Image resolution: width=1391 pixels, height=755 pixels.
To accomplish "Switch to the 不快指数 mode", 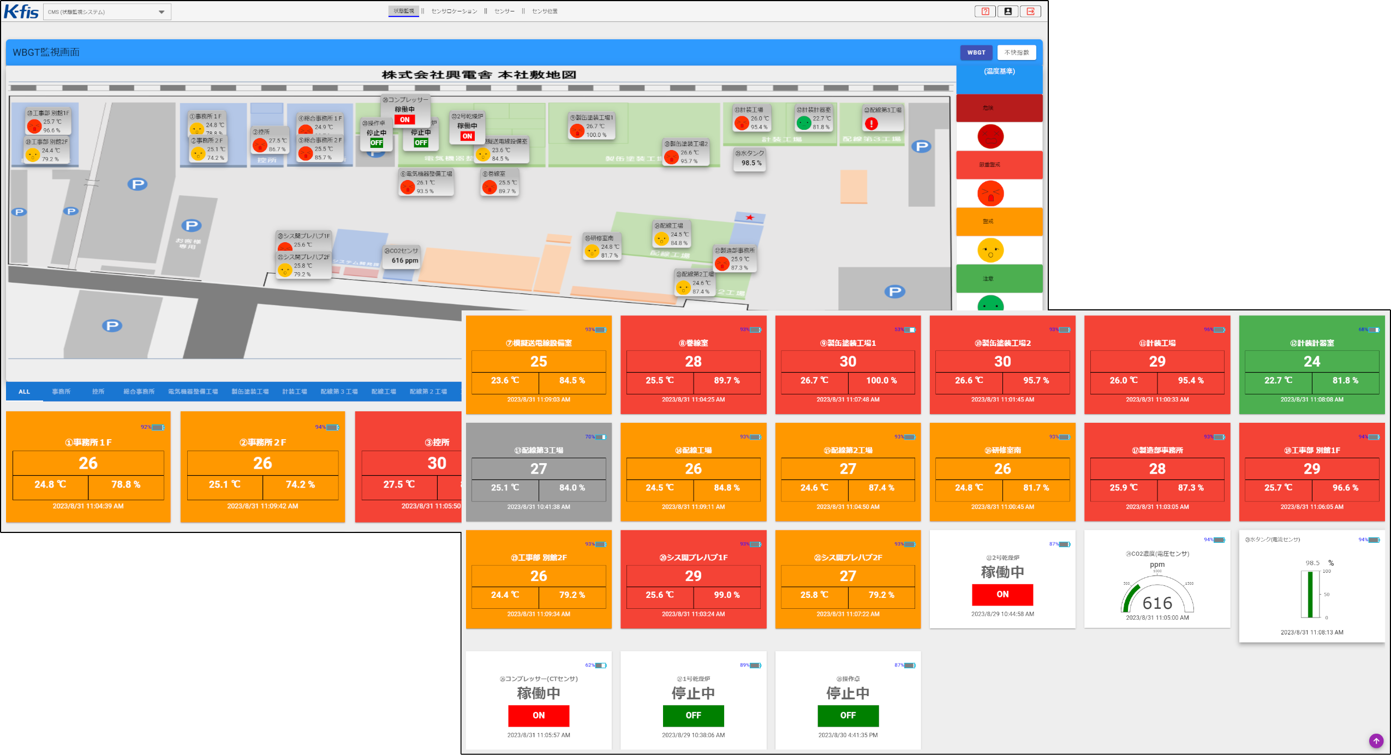I will pyautogui.click(x=1016, y=52).
